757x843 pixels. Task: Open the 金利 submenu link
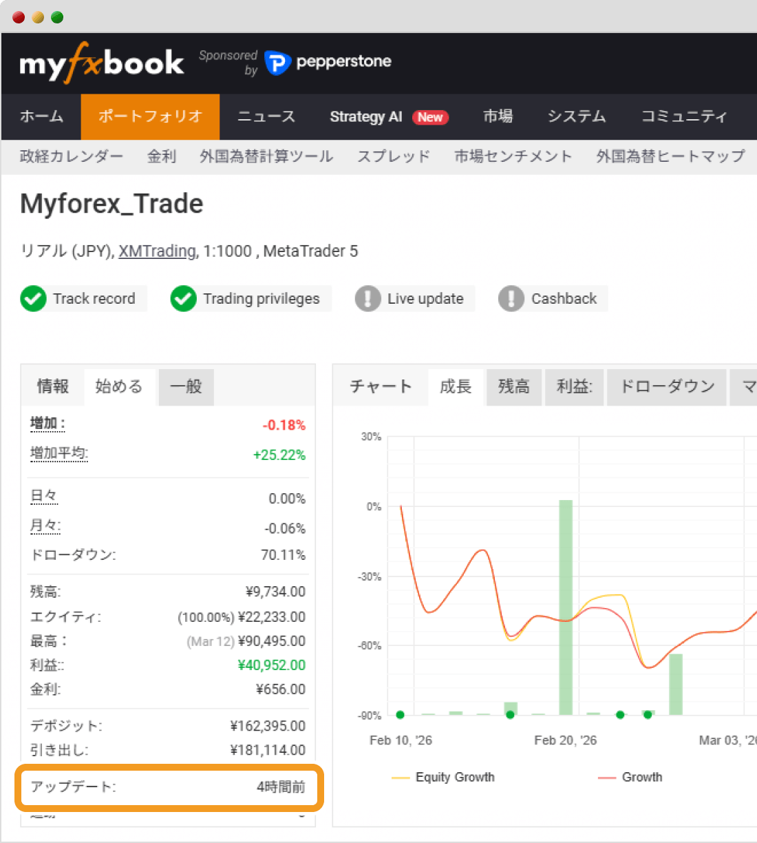[x=162, y=156]
